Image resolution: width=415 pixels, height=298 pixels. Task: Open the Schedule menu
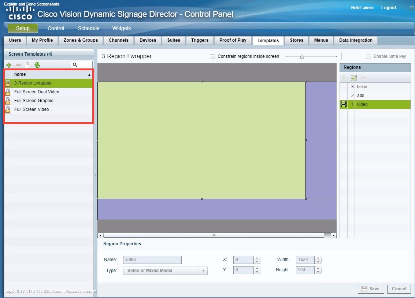point(88,28)
